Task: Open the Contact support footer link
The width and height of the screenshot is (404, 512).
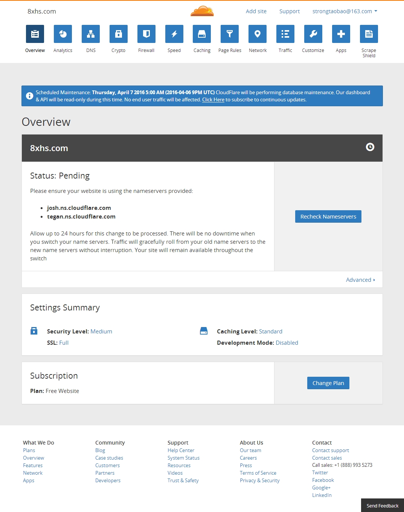Action: coord(331,451)
